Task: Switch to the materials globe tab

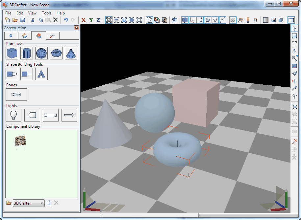Action: (x=25, y=36)
